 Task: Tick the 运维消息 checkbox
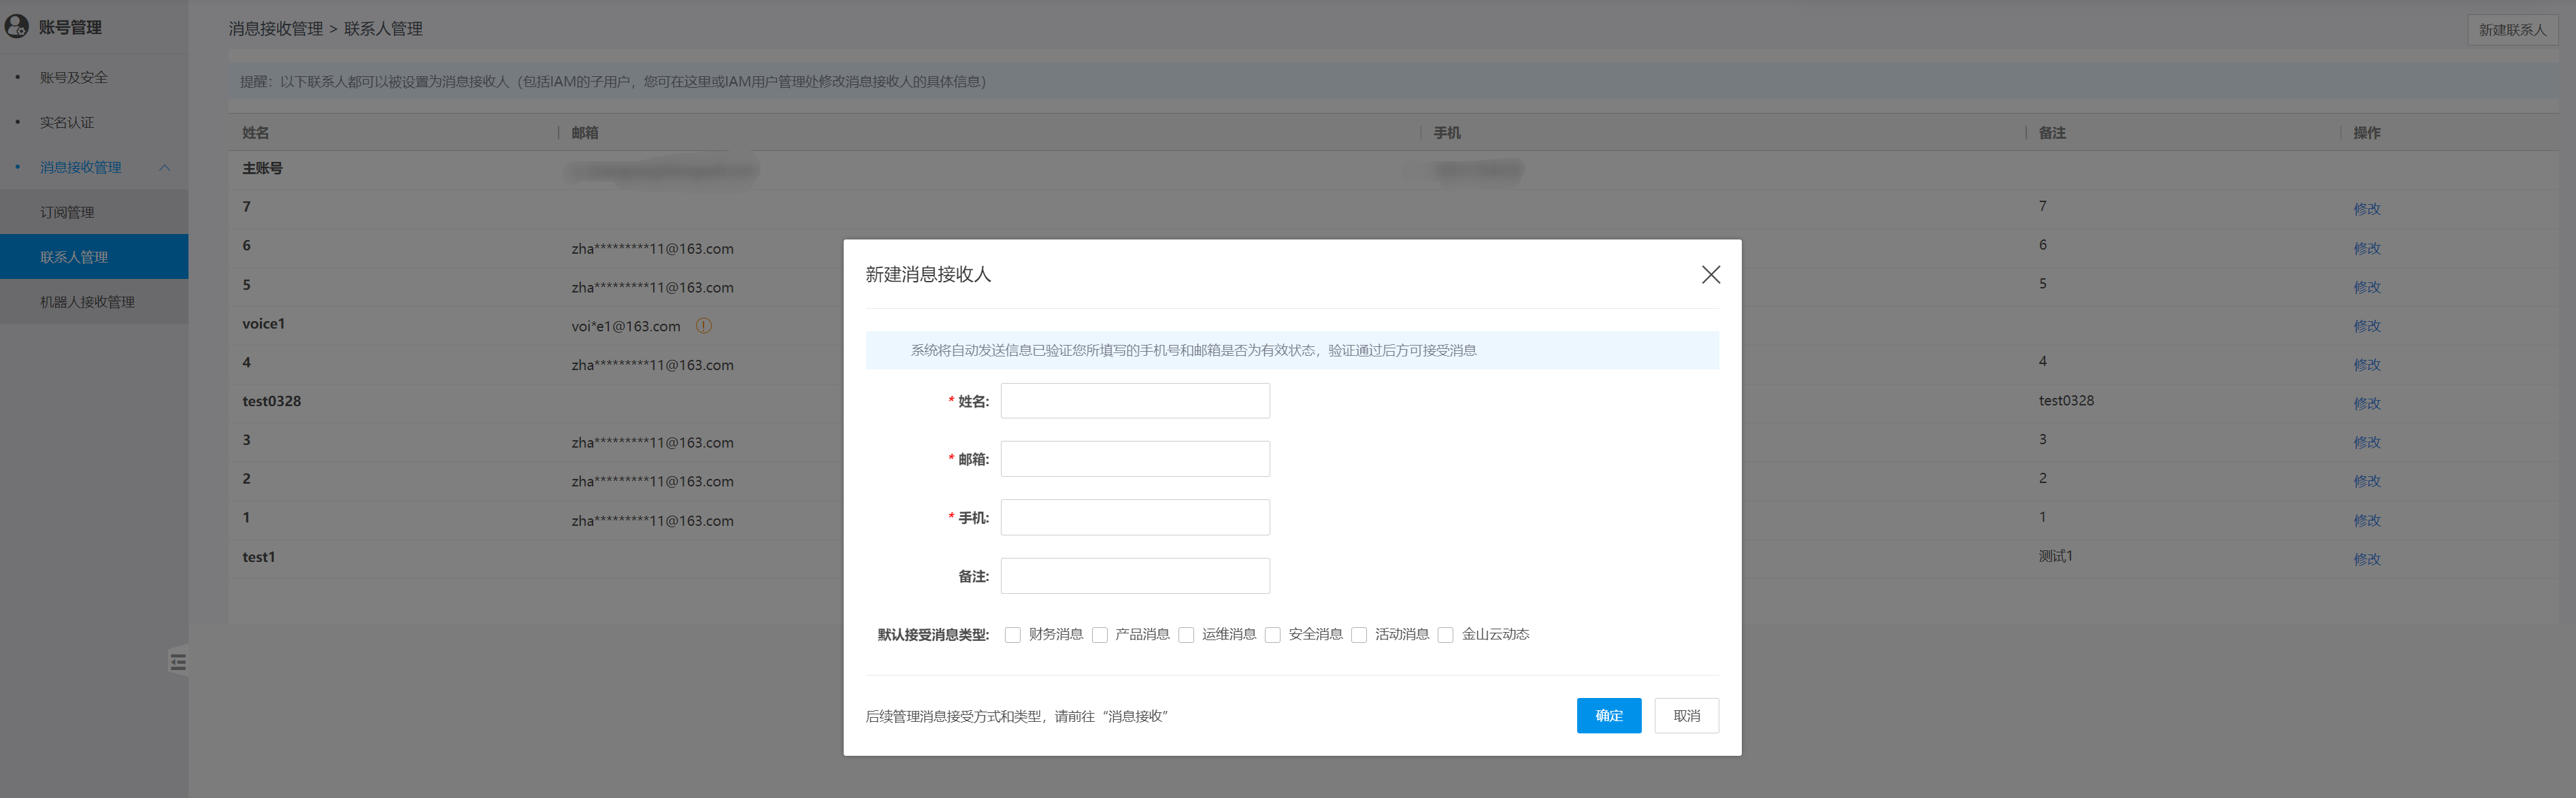1186,635
